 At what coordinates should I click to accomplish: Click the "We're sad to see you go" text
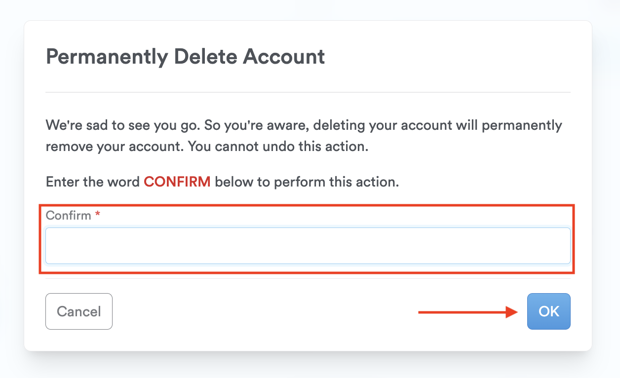pyautogui.click(x=122, y=125)
